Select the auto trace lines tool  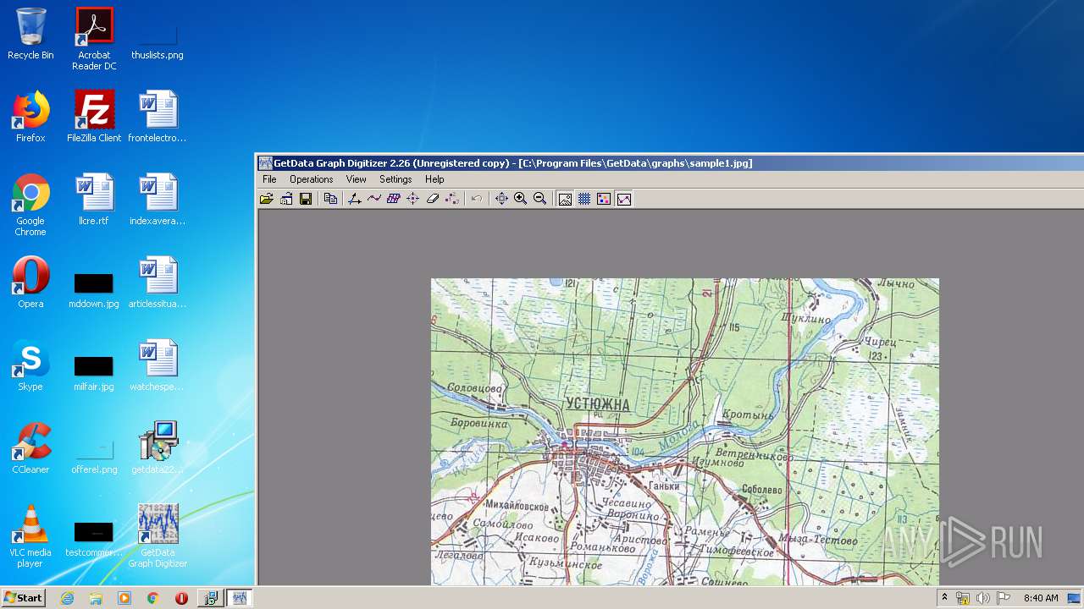tap(374, 199)
